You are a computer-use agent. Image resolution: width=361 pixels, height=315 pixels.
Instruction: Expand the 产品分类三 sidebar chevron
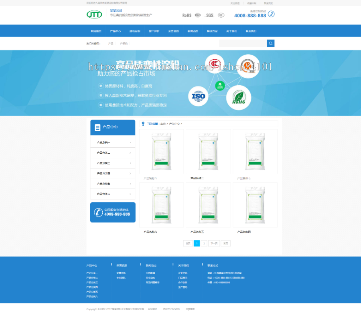coord(130,163)
